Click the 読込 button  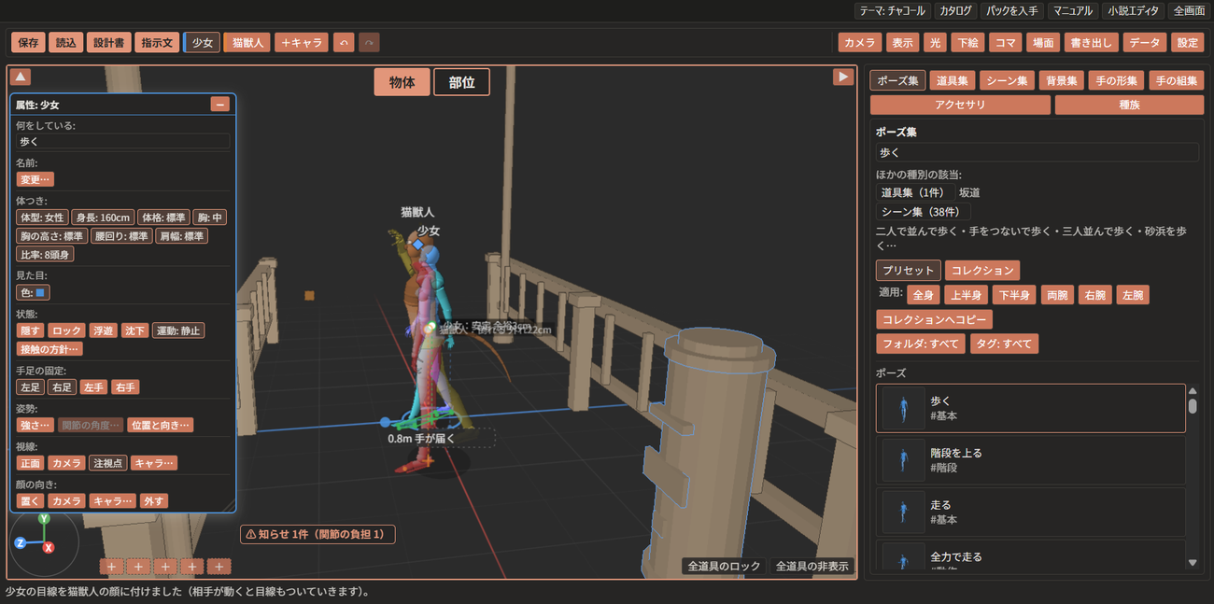pos(65,43)
